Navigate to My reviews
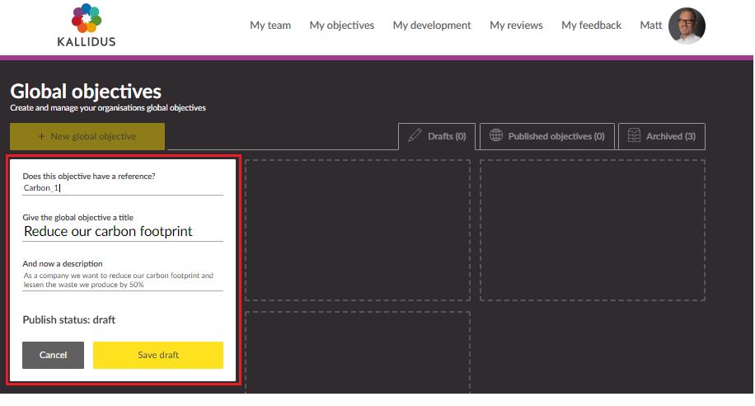Screen dimensions: 755x406 (516, 26)
